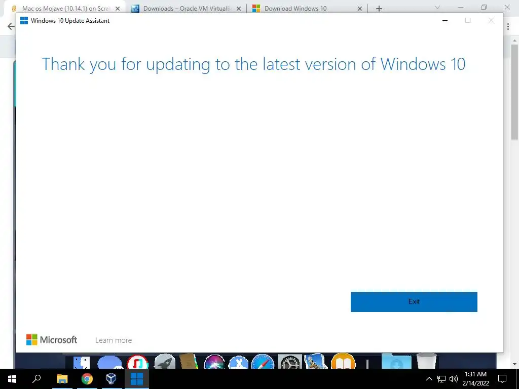
Task: Click the iTunes music icon in the Mac dock
Action: pyautogui.click(x=137, y=361)
